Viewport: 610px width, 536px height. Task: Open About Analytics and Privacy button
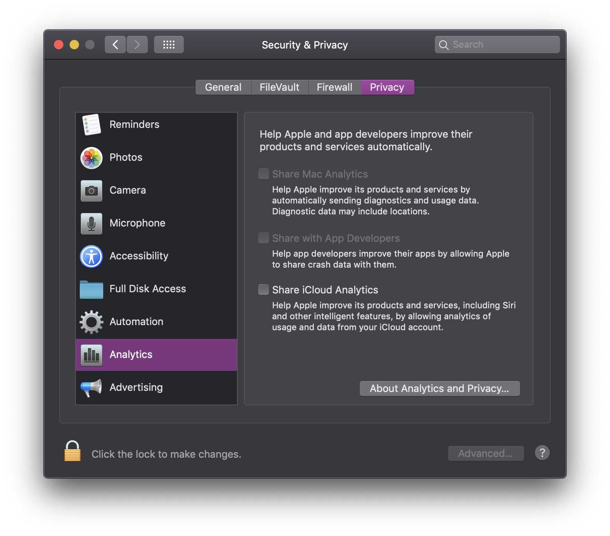pyautogui.click(x=440, y=389)
